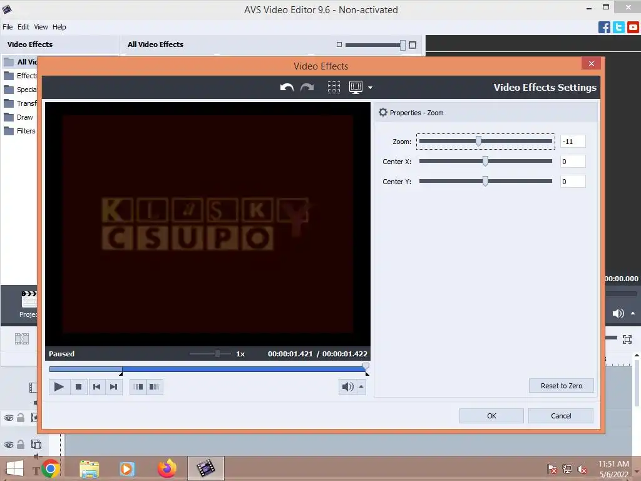Select the Draw folder

18,117
